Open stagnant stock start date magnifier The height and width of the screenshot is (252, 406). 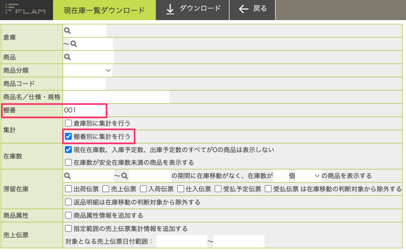point(67,176)
